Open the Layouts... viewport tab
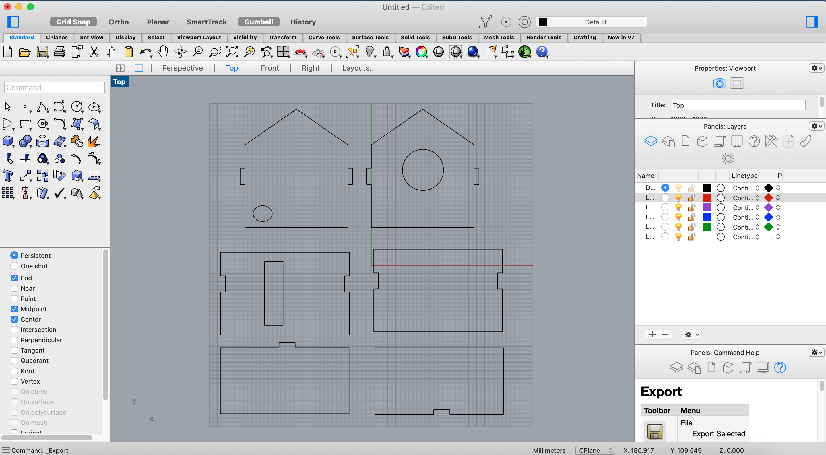 359,68
